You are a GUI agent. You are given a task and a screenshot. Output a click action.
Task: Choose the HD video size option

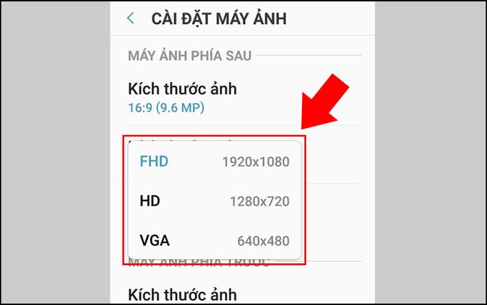coord(214,201)
